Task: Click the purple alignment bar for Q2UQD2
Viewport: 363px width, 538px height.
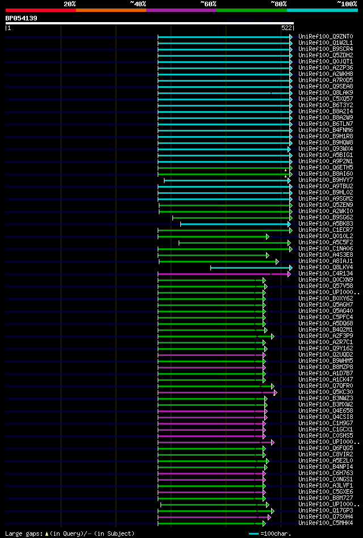Action: [212, 355]
